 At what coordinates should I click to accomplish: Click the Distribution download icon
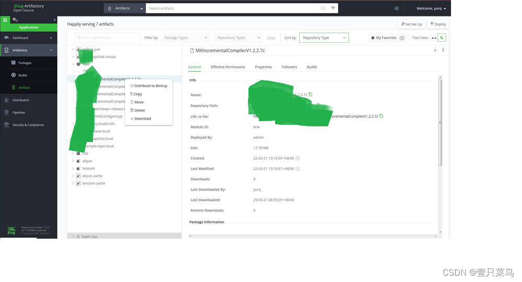(x=6, y=100)
